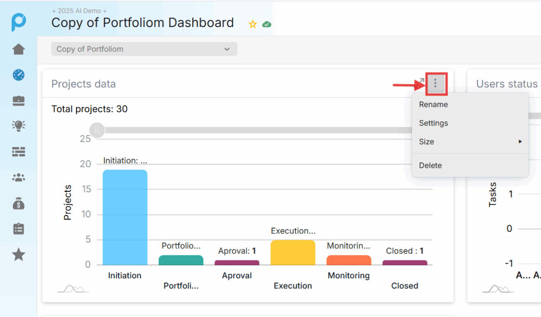This screenshot has height=317, width=541.
Task: Click the chart range slider handle
Action: click(x=97, y=130)
